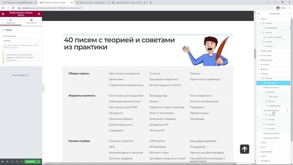Select the Якорь меню row in Navigator
Screen dimensions: 293x165
273,83
